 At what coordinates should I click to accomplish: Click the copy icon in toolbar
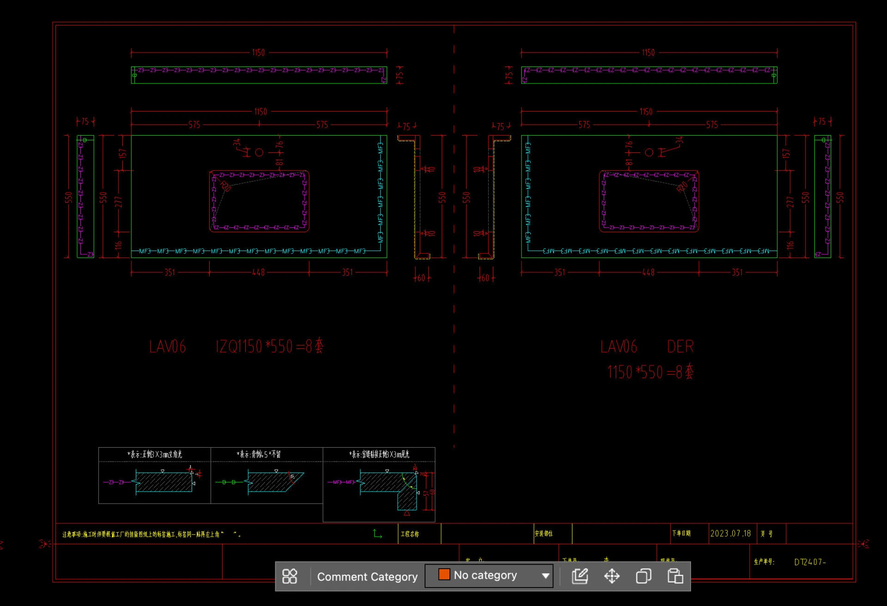[644, 576]
